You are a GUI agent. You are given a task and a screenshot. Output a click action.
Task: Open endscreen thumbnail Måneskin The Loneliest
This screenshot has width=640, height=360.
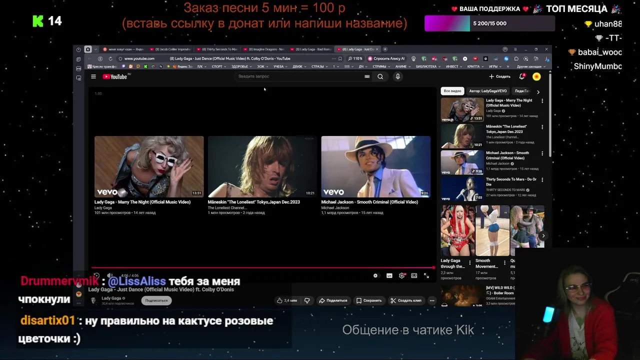(x=262, y=166)
